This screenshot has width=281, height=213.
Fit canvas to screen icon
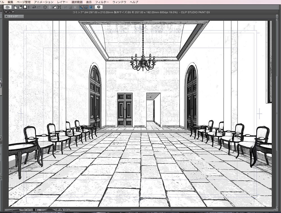point(34,210)
